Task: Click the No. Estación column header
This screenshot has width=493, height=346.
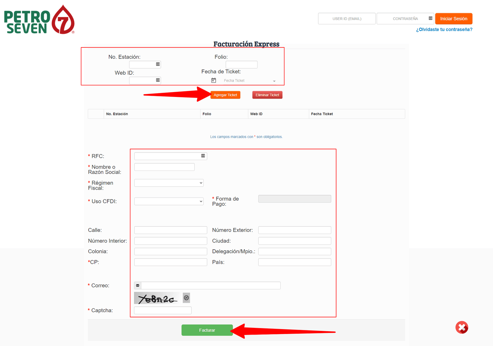Action: 152,114
